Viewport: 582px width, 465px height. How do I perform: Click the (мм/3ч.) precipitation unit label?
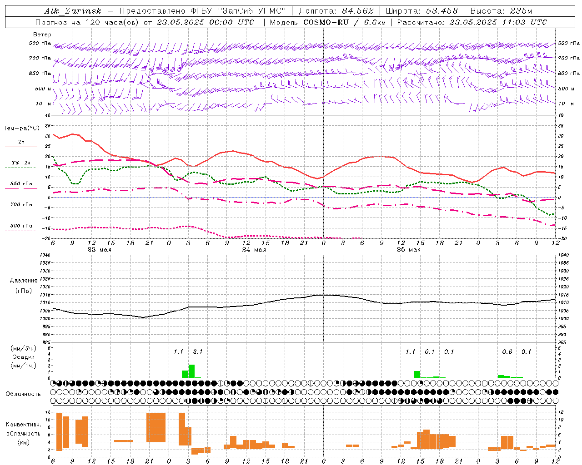[x=24, y=349]
